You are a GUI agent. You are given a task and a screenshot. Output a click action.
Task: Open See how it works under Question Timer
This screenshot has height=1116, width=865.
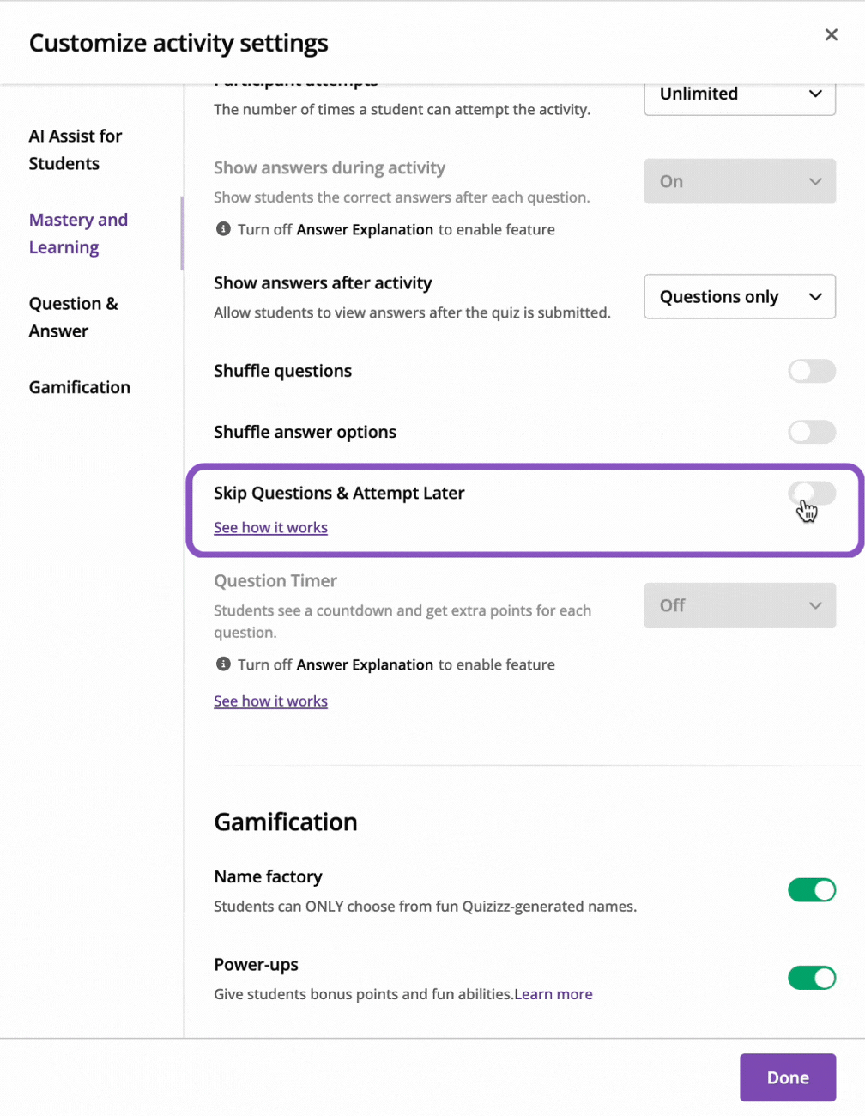pos(270,701)
